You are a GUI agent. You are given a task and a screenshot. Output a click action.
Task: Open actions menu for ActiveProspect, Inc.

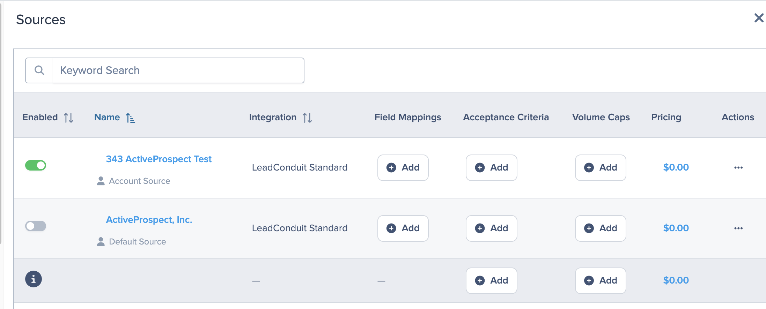[738, 228]
